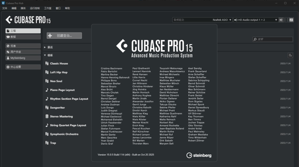
Task: Click the MySteinberg account person icon
Action: [8, 58]
